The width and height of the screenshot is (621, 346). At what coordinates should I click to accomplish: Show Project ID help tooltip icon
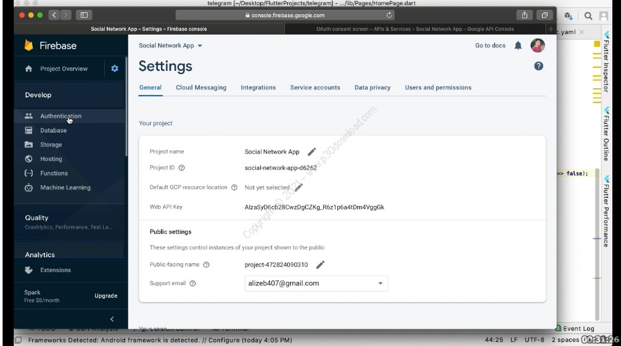click(181, 168)
